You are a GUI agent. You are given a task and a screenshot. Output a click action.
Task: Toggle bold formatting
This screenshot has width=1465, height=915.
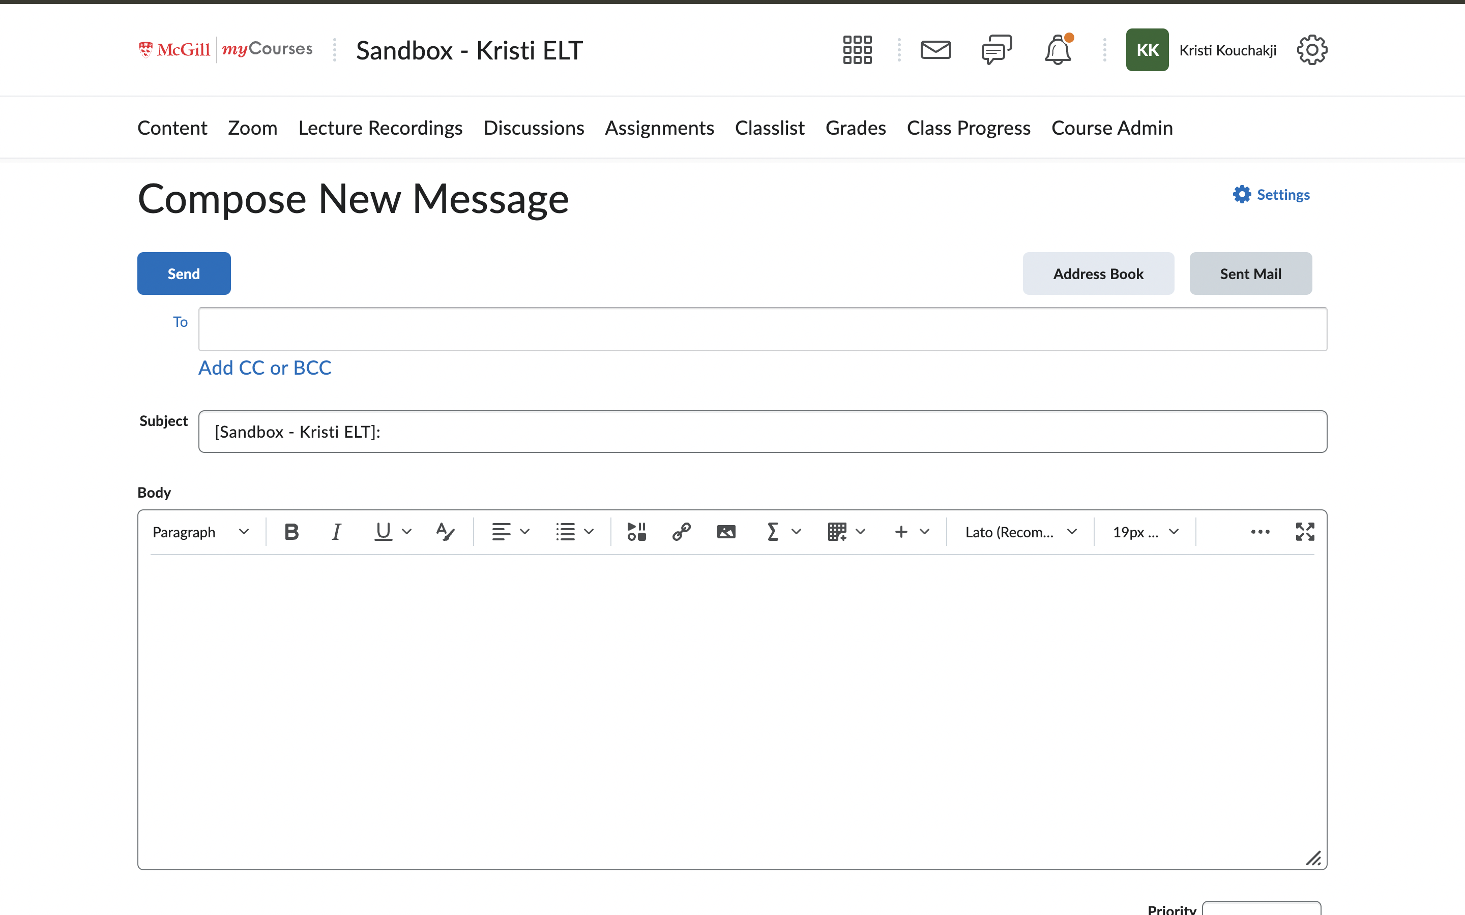(x=291, y=532)
